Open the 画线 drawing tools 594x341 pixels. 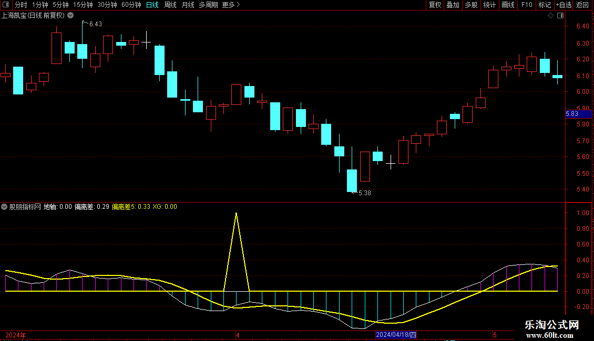508,5
